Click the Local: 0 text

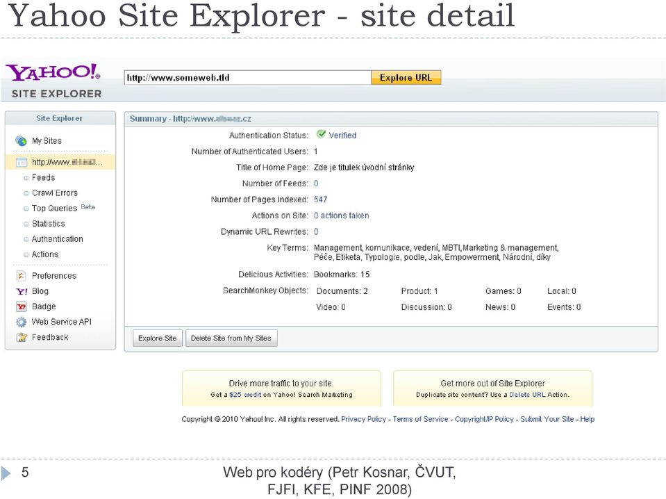pos(562,291)
